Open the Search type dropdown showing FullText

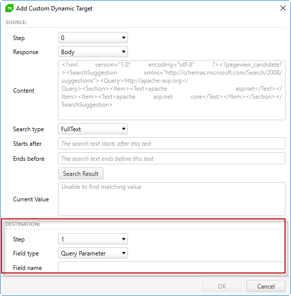pyautogui.click(x=93, y=129)
